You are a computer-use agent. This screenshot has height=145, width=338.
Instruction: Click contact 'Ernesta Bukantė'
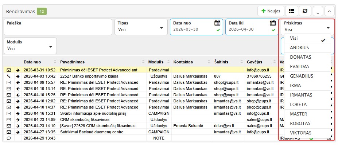(x=188, y=126)
